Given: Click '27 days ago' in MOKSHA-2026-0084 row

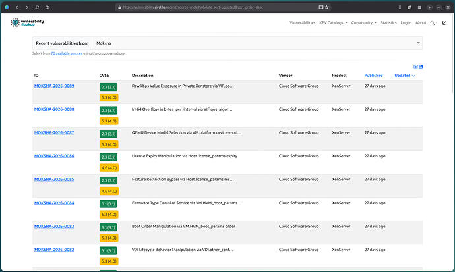Looking at the screenshot, I should pyautogui.click(x=375, y=203).
